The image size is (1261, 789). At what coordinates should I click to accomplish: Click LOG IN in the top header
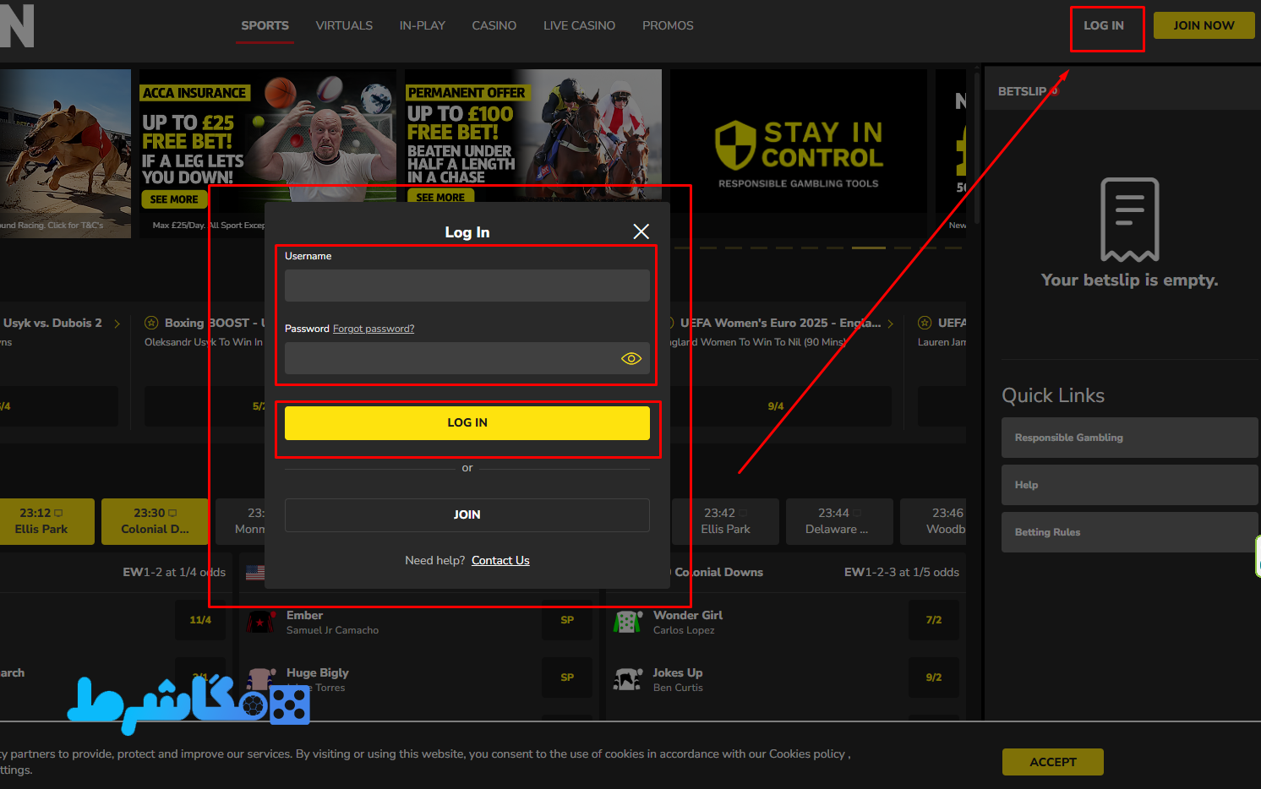pyautogui.click(x=1104, y=25)
